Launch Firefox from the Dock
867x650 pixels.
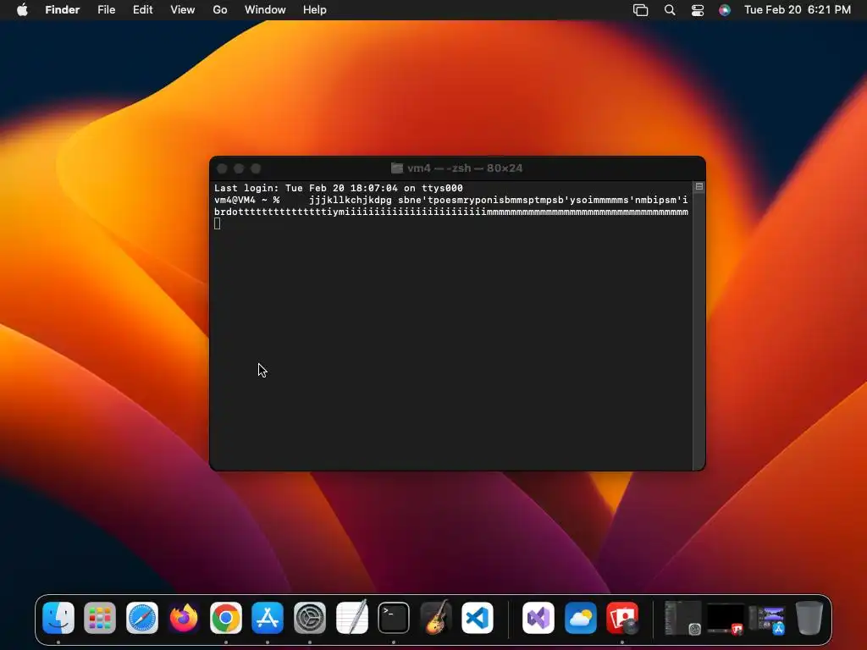[184, 618]
